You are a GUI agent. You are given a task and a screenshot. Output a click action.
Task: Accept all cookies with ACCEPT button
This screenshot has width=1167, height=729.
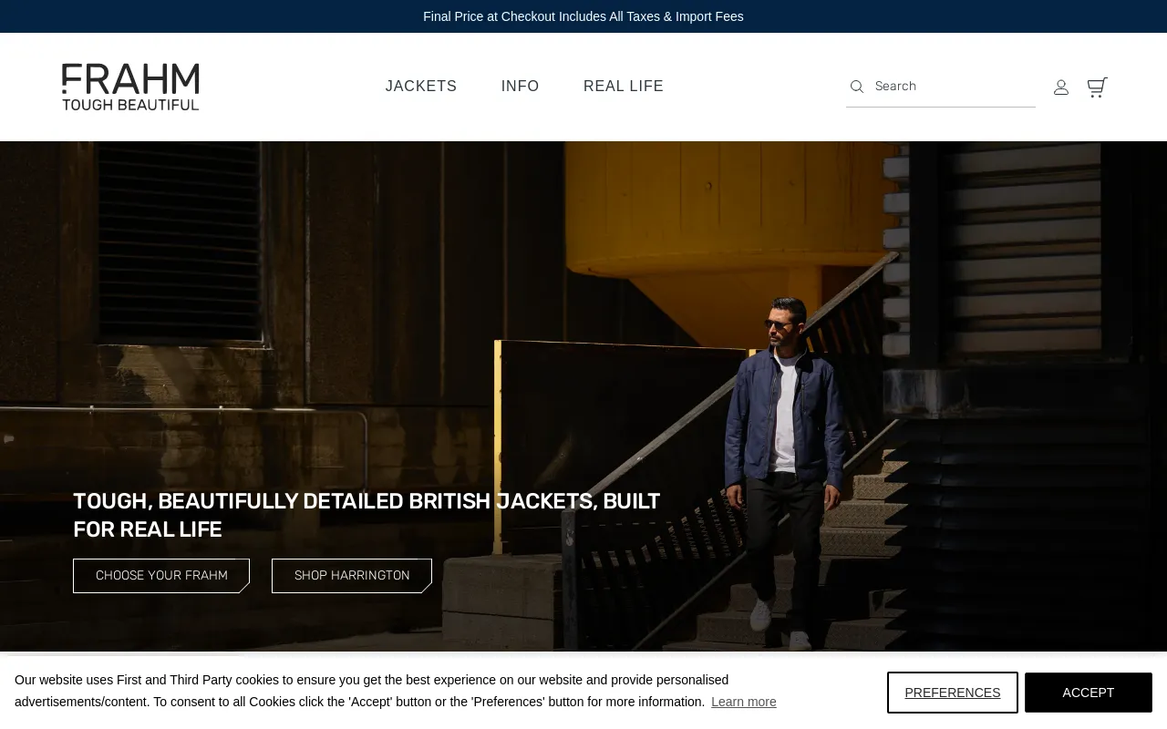[1089, 693]
